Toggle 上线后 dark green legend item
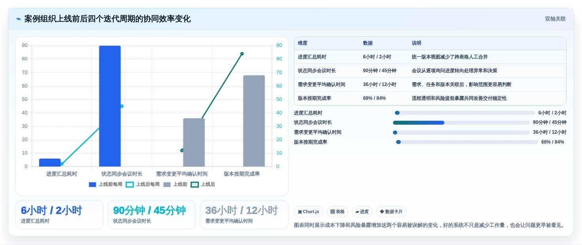Image resolution: width=582 pixels, height=245 pixels. click(203, 184)
